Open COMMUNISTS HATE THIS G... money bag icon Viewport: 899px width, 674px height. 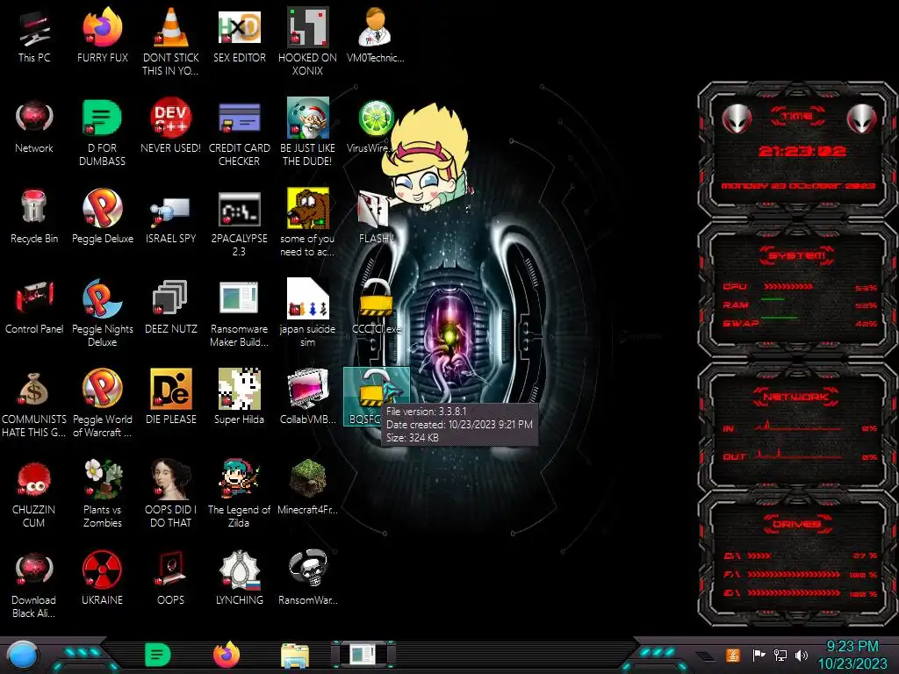pyautogui.click(x=34, y=405)
